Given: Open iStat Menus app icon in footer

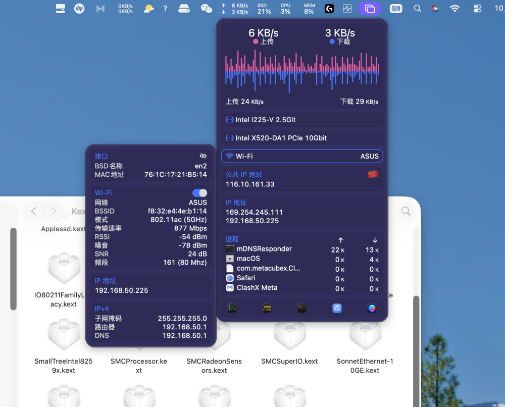Looking at the screenshot, I should click(x=372, y=308).
